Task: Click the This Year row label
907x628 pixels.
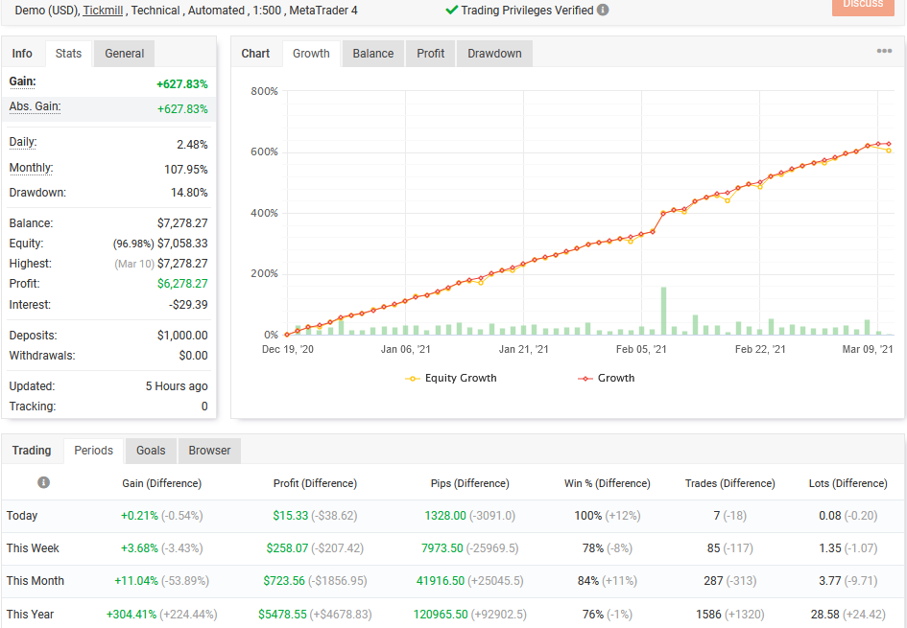Action: tap(30, 615)
